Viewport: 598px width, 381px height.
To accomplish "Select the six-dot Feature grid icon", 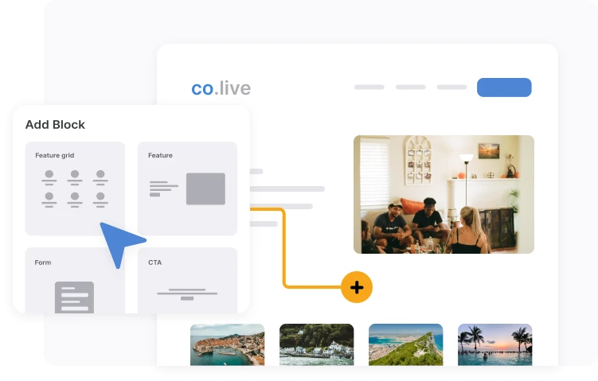I will 75,188.
